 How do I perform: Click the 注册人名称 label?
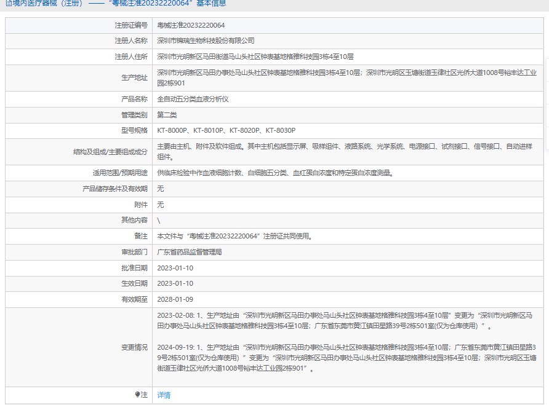coord(131,41)
